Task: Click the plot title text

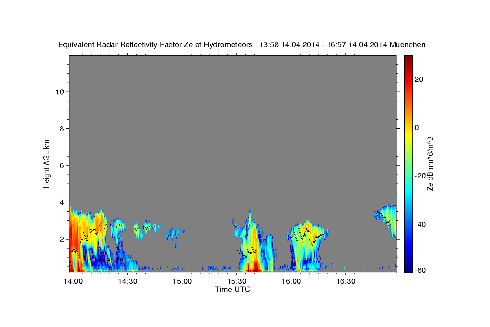Action: tap(242, 45)
